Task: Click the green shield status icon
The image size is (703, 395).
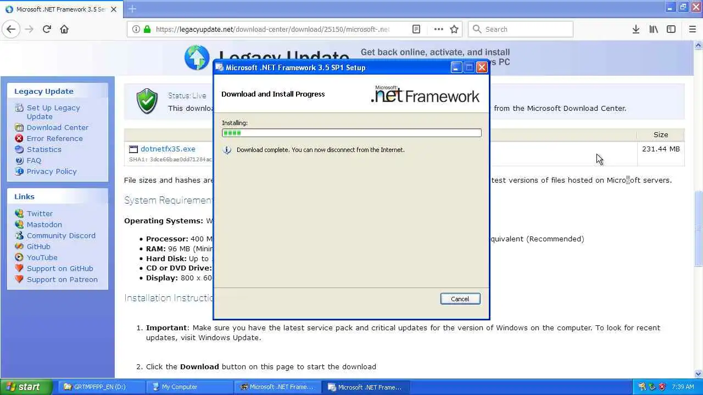Action: 147,101
